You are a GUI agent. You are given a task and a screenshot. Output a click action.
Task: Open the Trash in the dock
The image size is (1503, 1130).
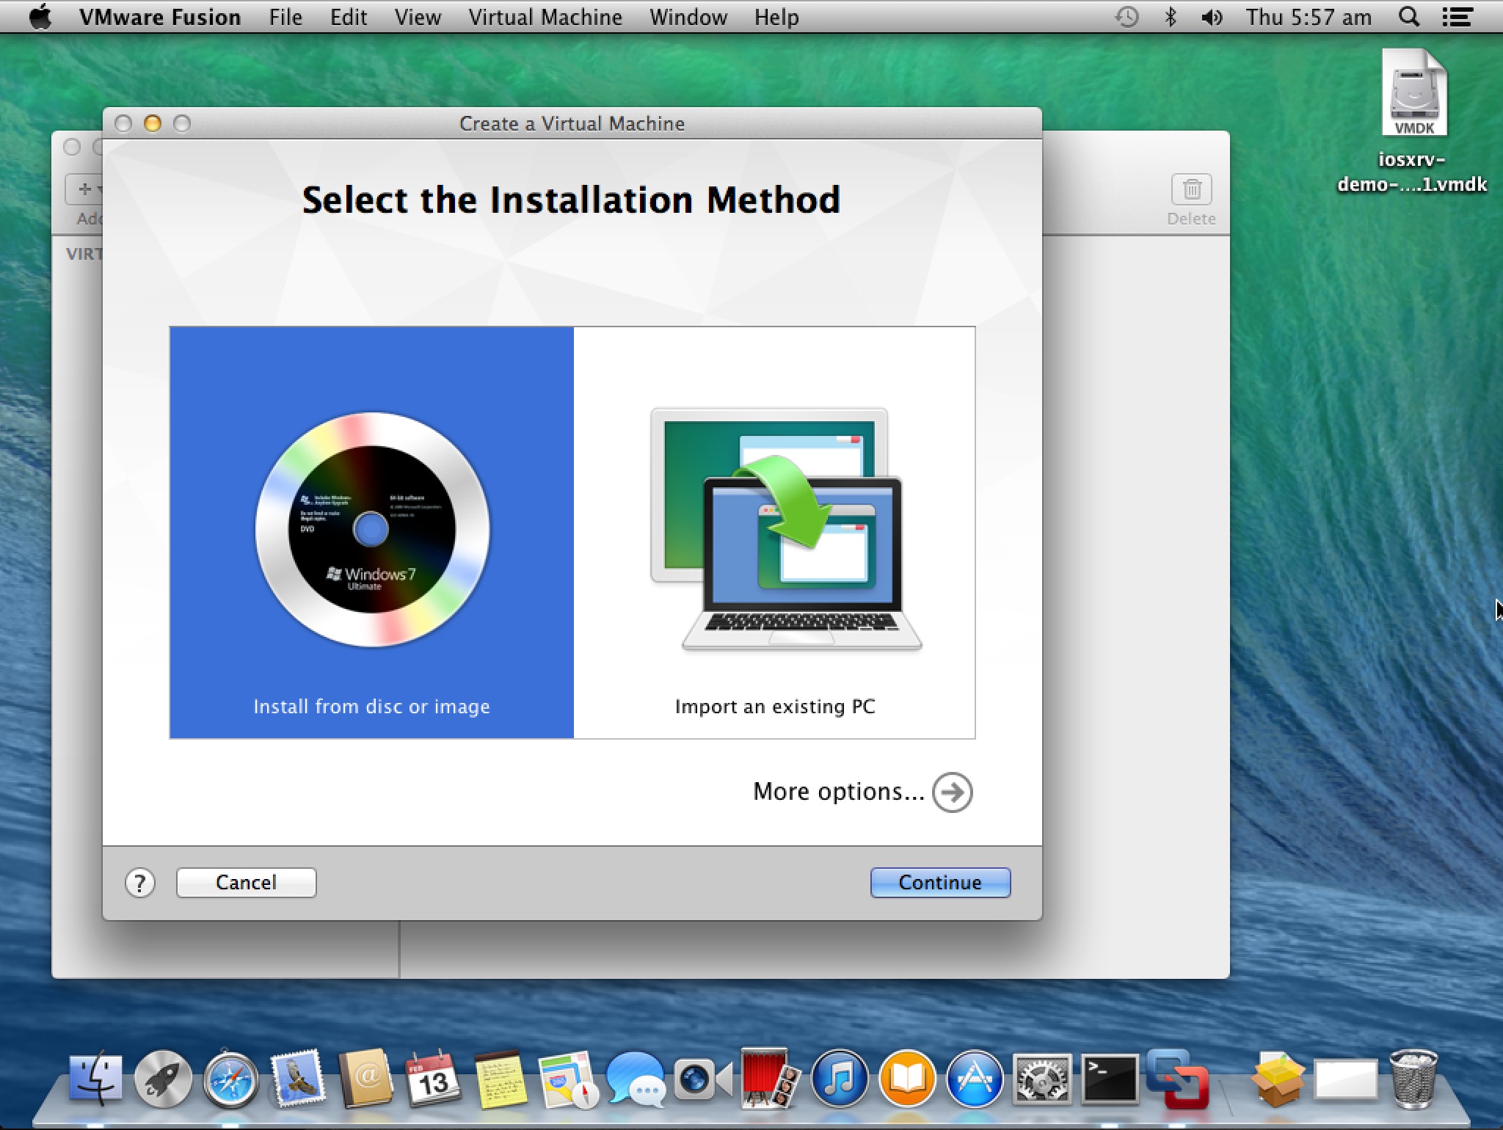1413,1079
